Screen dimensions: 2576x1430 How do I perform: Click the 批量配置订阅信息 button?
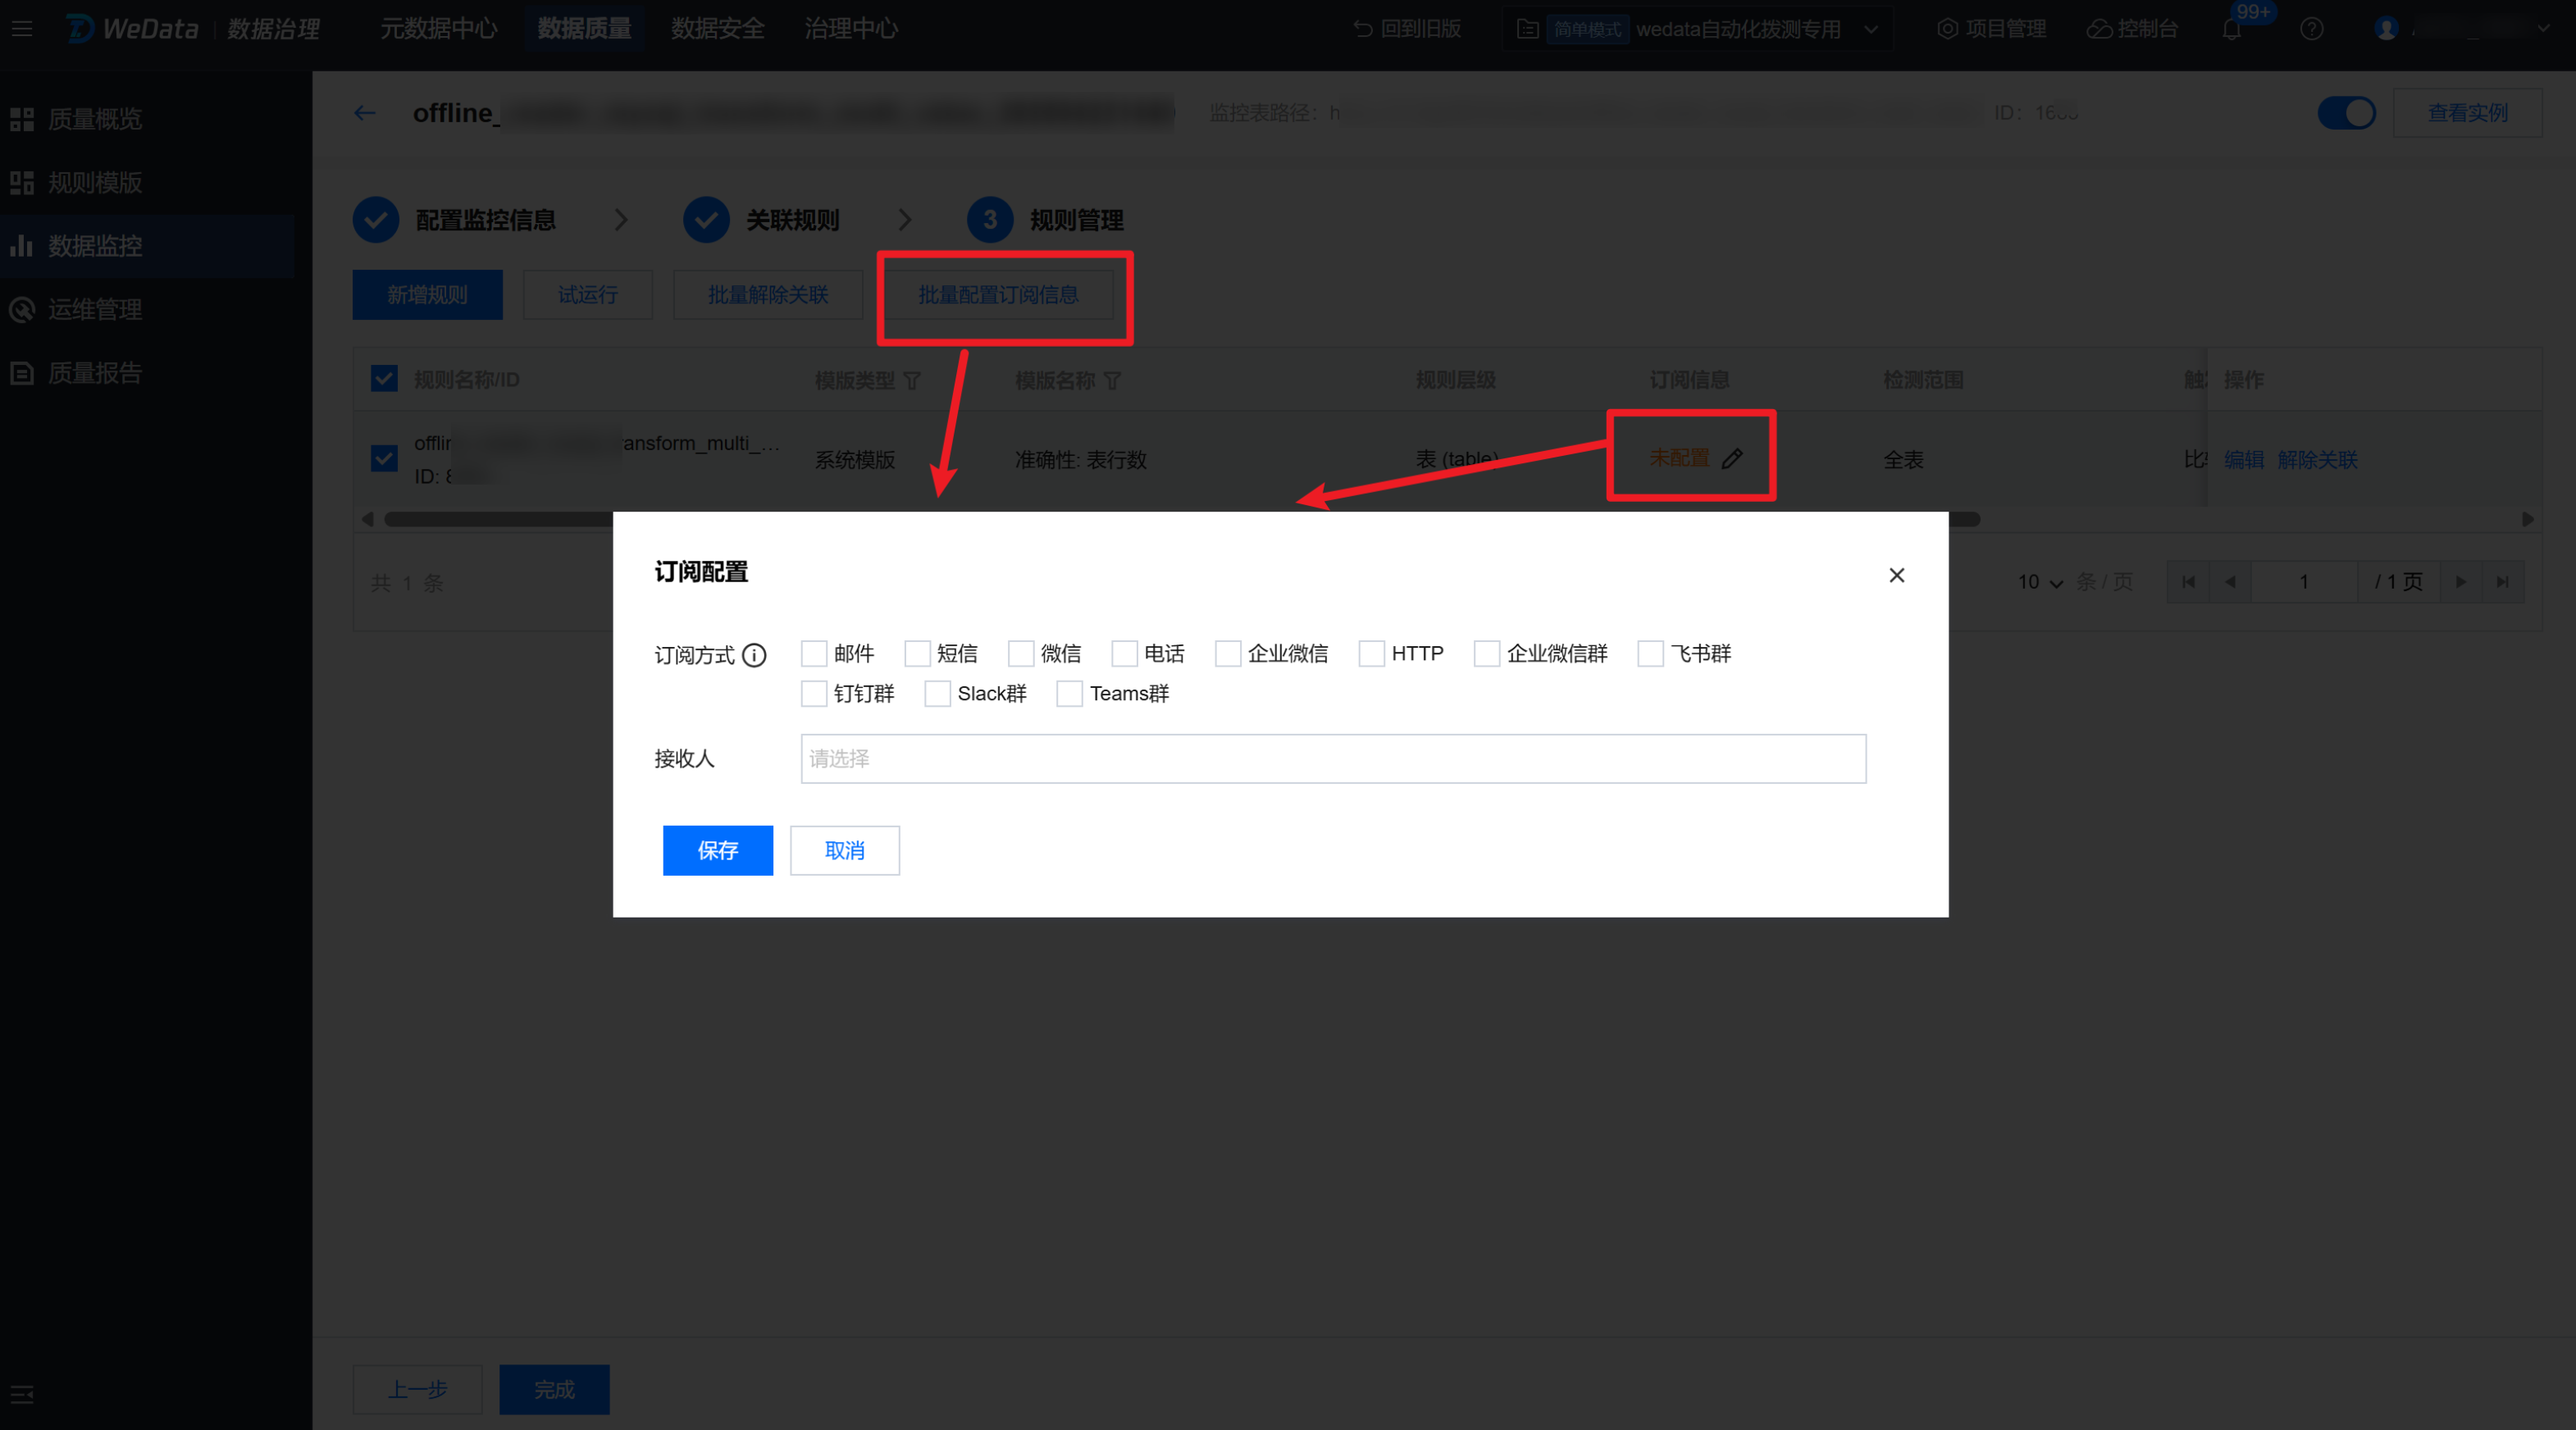[x=998, y=295]
